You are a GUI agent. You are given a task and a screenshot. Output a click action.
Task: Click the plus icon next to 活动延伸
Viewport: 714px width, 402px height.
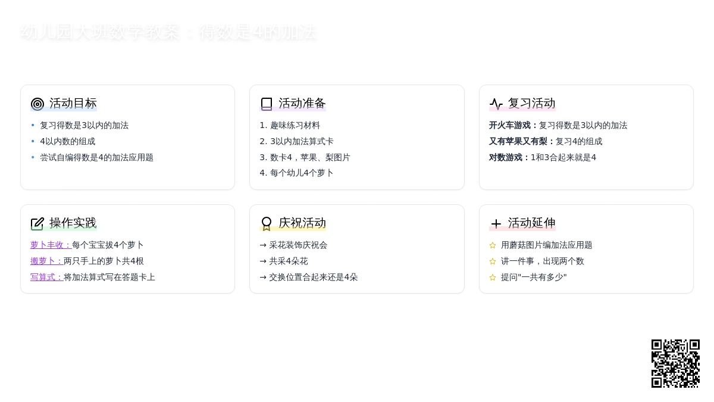tap(496, 223)
